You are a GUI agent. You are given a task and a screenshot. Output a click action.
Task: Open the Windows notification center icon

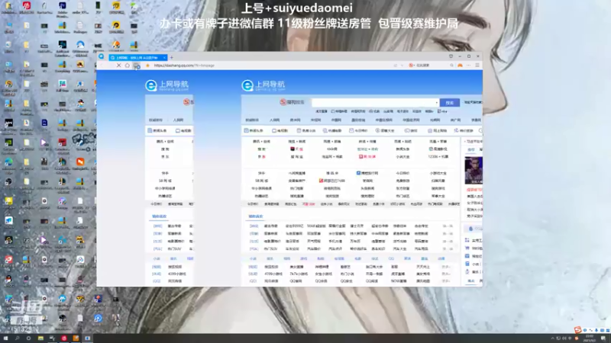[x=603, y=338]
